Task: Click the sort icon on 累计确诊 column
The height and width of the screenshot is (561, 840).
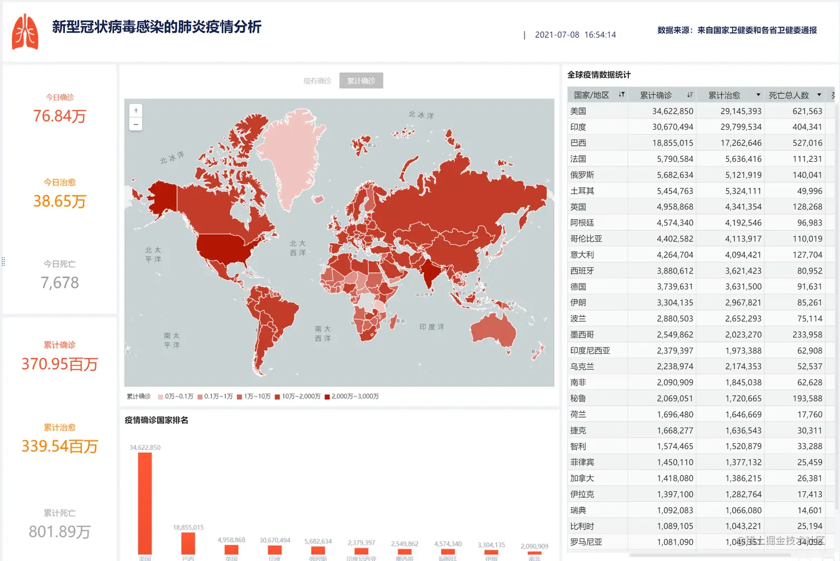Action: click(690, 95)
